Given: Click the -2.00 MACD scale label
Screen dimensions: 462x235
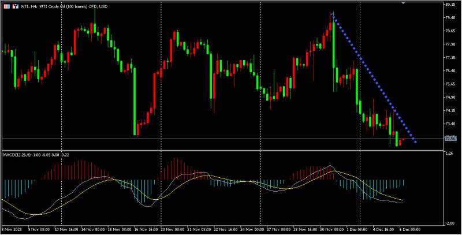Looking at the screenshot, I should pyautogui.click(x=450, y=223).
